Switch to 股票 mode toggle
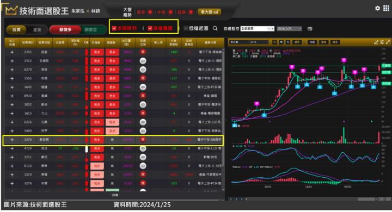Image resolution: width=392 pixels, height=212 pixels. pos(16,29)
